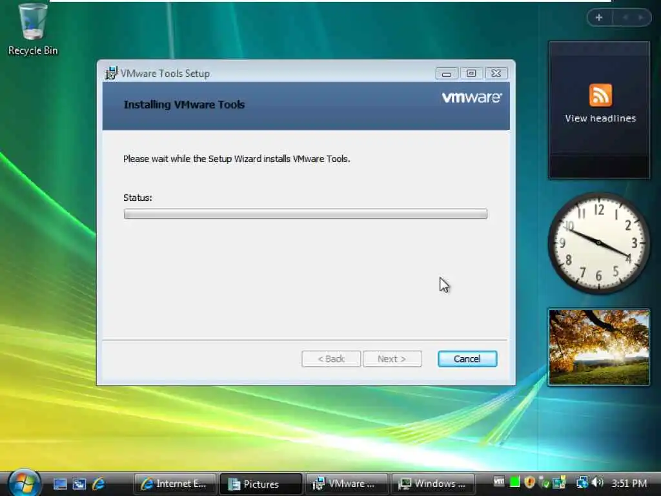The image size is (661, 496).
Task: Open the Windows Security shield tray icon
Action: 529,482
